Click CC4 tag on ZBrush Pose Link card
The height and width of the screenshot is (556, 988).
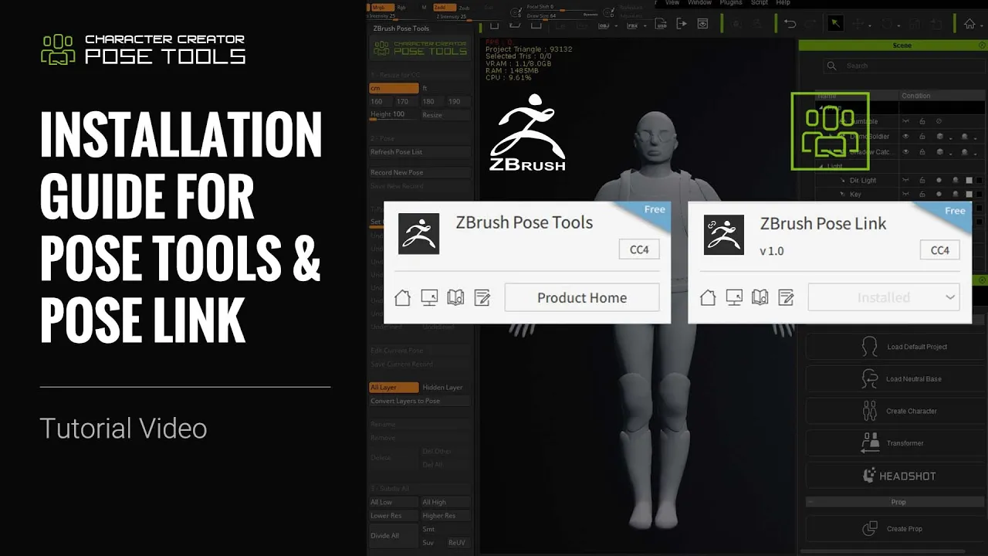940,250
